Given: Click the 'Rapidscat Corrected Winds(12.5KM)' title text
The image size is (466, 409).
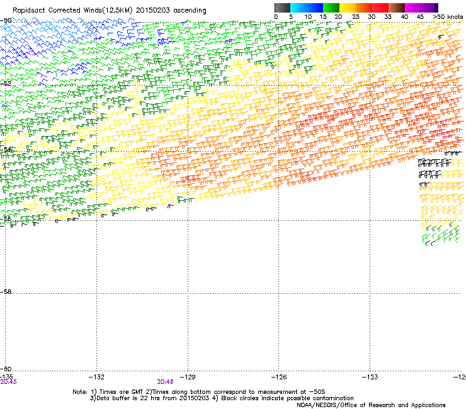Looking at the screenshot, I should (72, 11).
